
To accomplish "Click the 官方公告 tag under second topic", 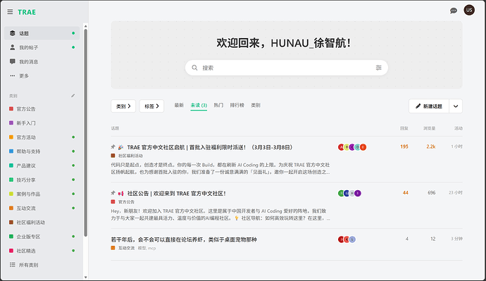I will tap(123, 202).
